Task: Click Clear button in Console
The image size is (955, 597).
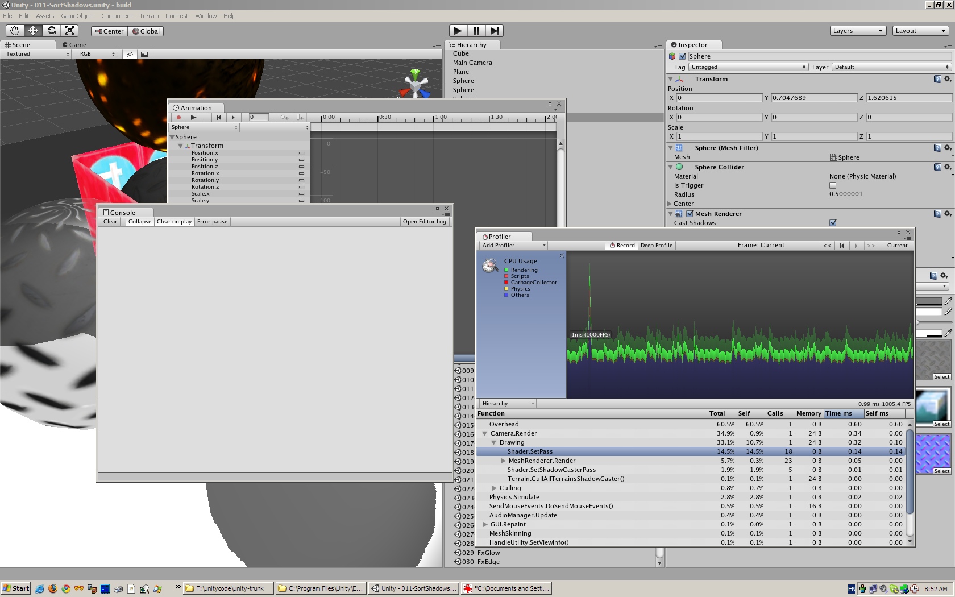Action: (x=110, y=222)
